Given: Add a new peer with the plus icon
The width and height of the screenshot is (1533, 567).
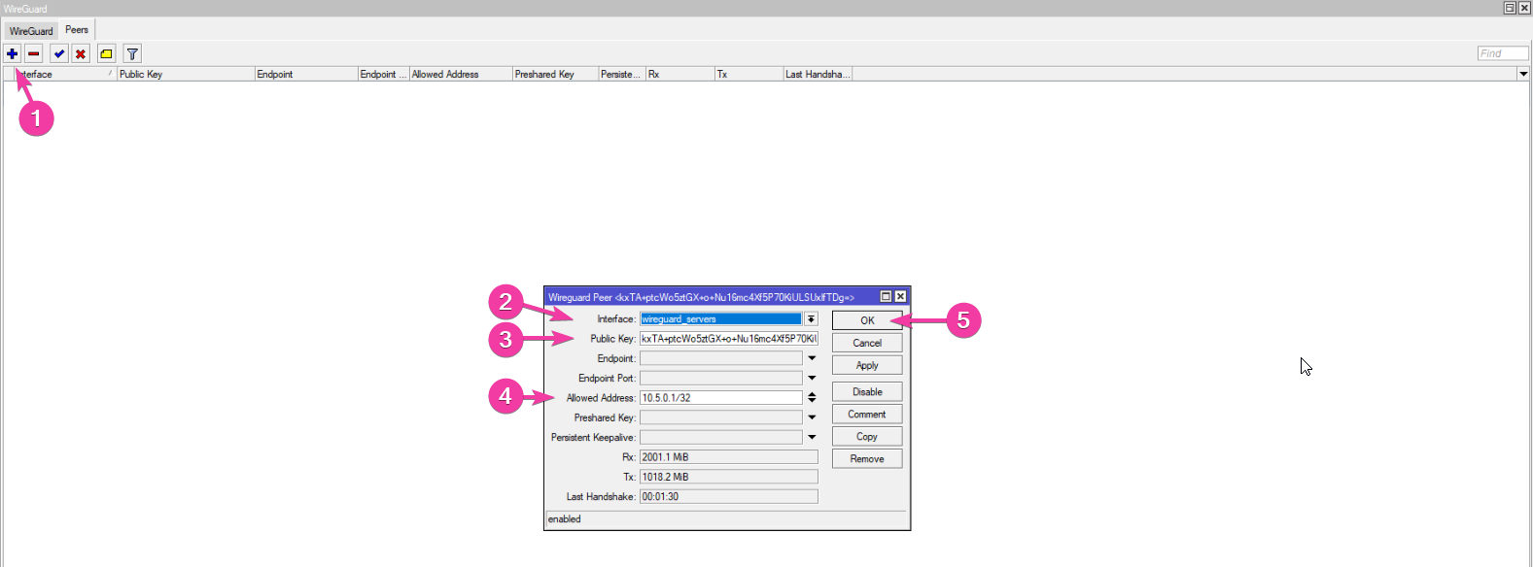Looking at the screenshot, I should click(x=13, y=53).
